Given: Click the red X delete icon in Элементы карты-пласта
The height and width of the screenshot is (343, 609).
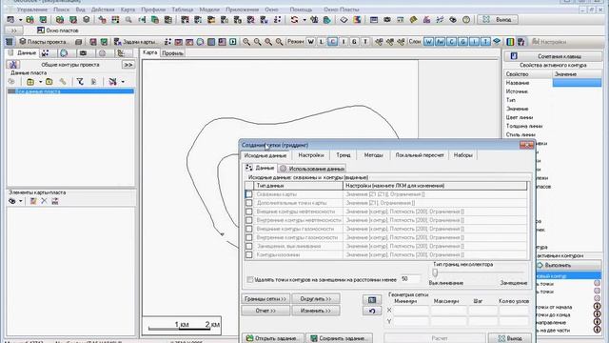Looking at the screenshot, I should pyautogui.click(x=44, y=201).
